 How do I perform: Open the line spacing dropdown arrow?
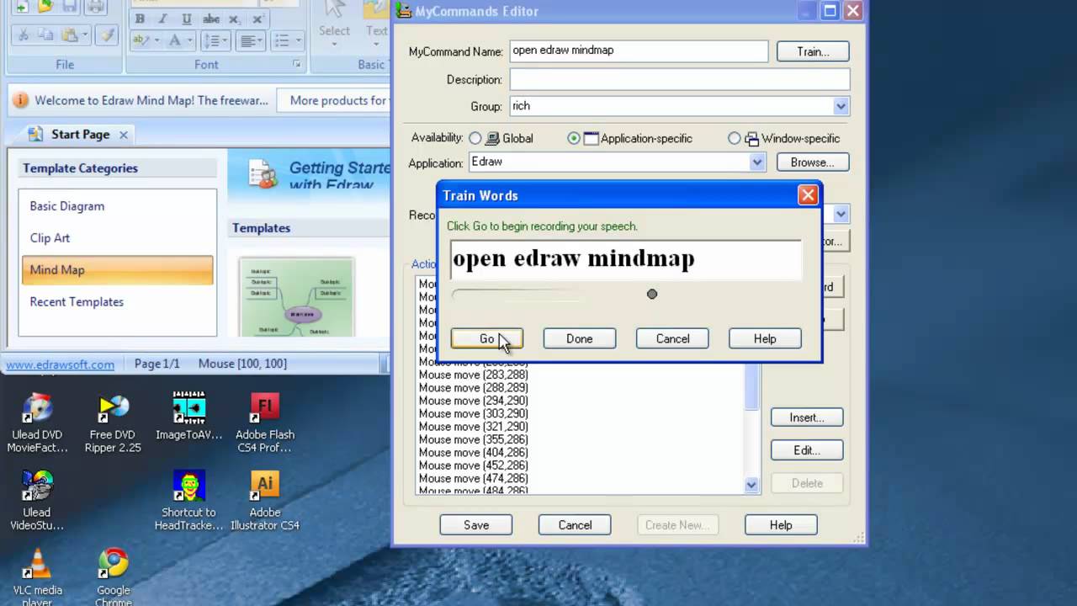pos(225,40)
